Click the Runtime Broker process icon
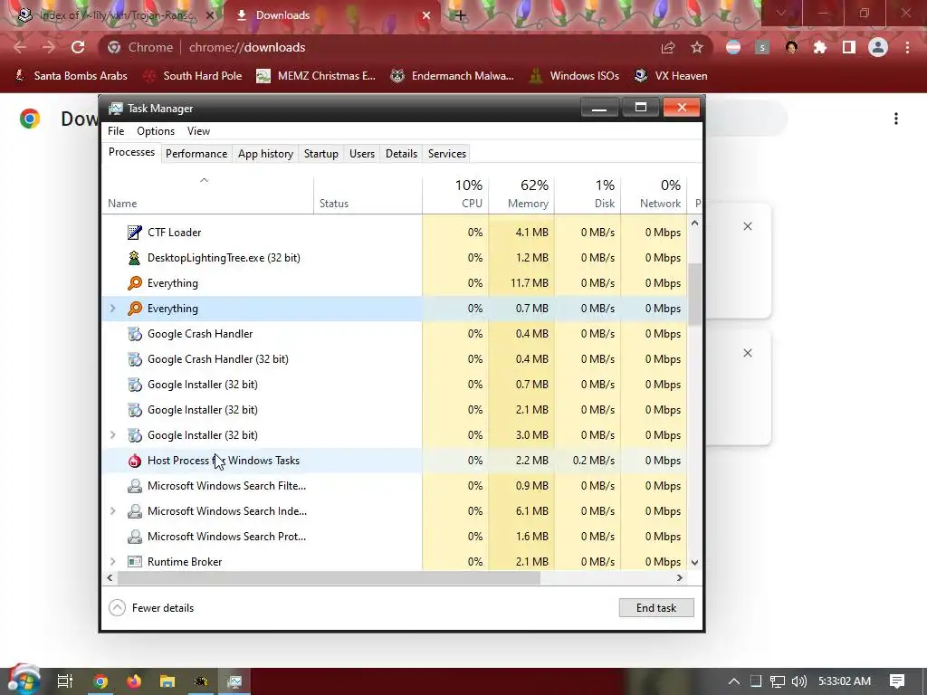 tap(135, 561)
